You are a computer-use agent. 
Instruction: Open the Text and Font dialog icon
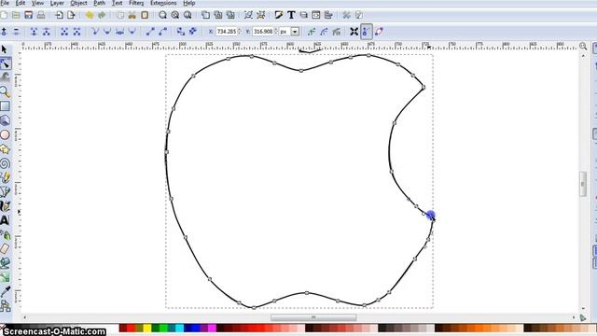(291, 15)
